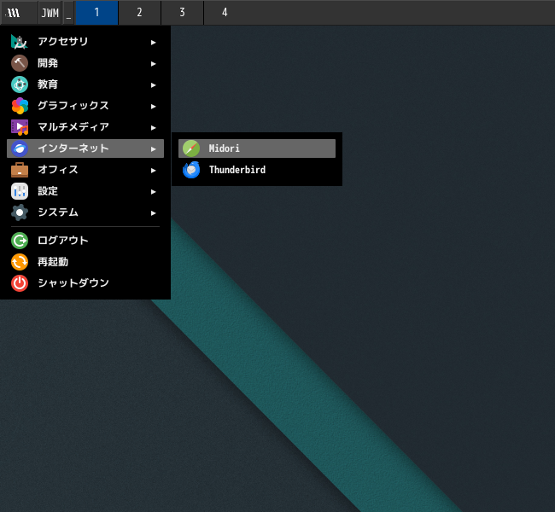This screenshot has height=512, width=555.
Task: Click the 開発 hammer icon
Action: 20,63
